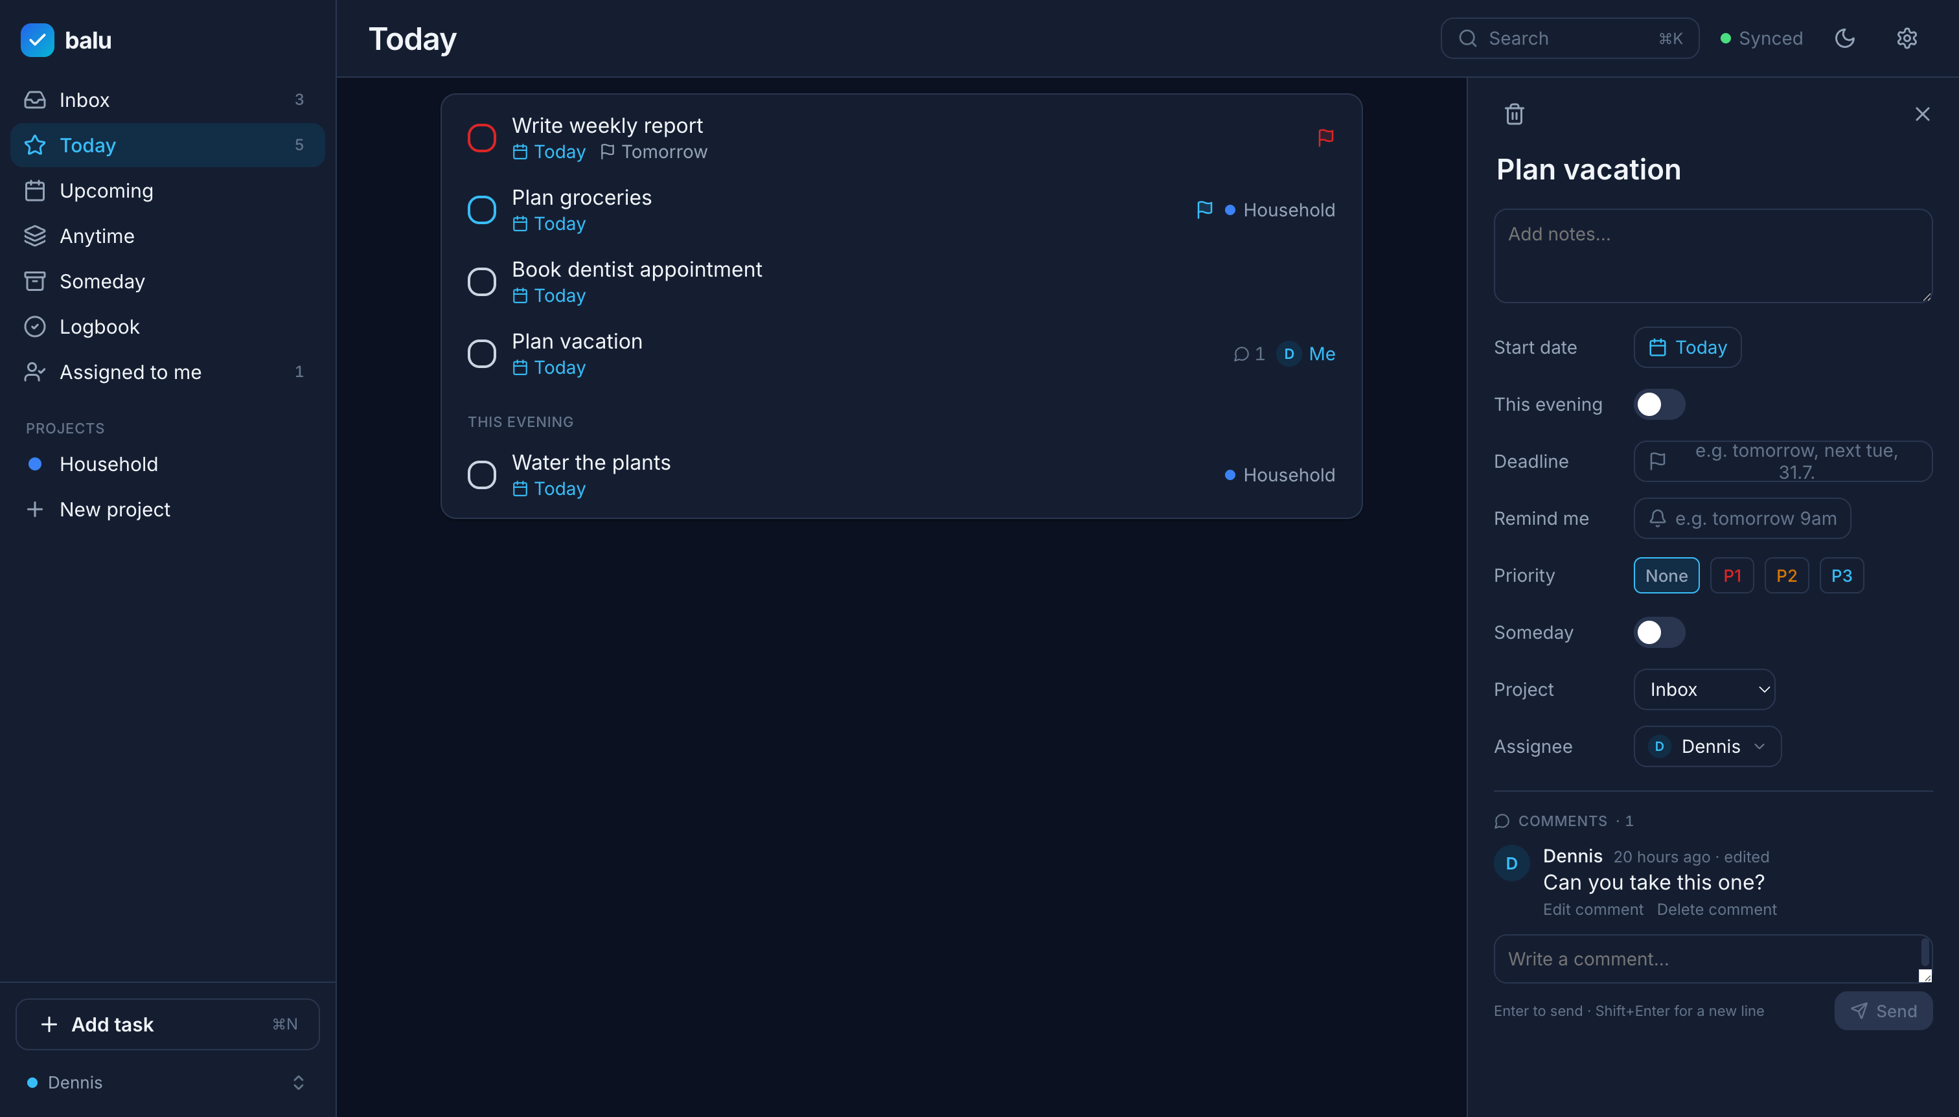The width and height of the screenshot is (1959, 1117).
Task: Focus the Search field
Action: (1570, 38)
